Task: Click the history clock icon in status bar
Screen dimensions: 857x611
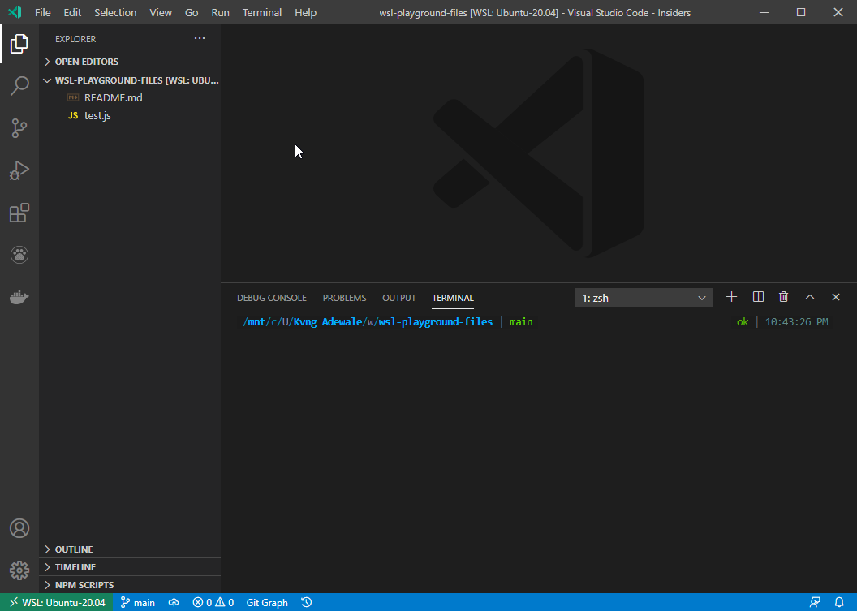Action: (307, 602)
